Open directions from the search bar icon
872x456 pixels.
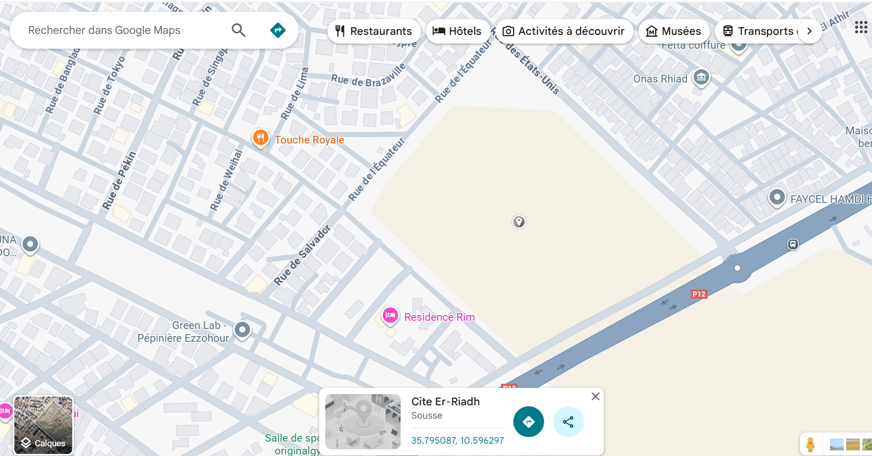[x=278, y=30]
